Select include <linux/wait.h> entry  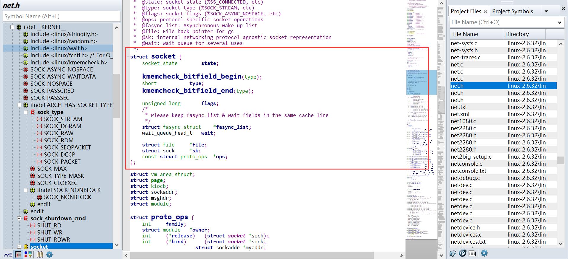click(59, 48)
